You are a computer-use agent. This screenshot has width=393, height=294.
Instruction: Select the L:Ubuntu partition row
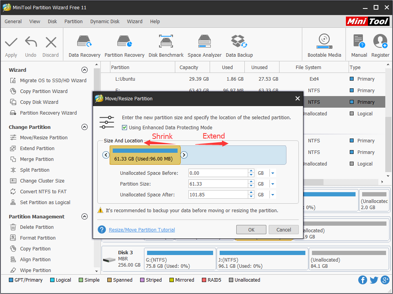click(x=242, y=79)
